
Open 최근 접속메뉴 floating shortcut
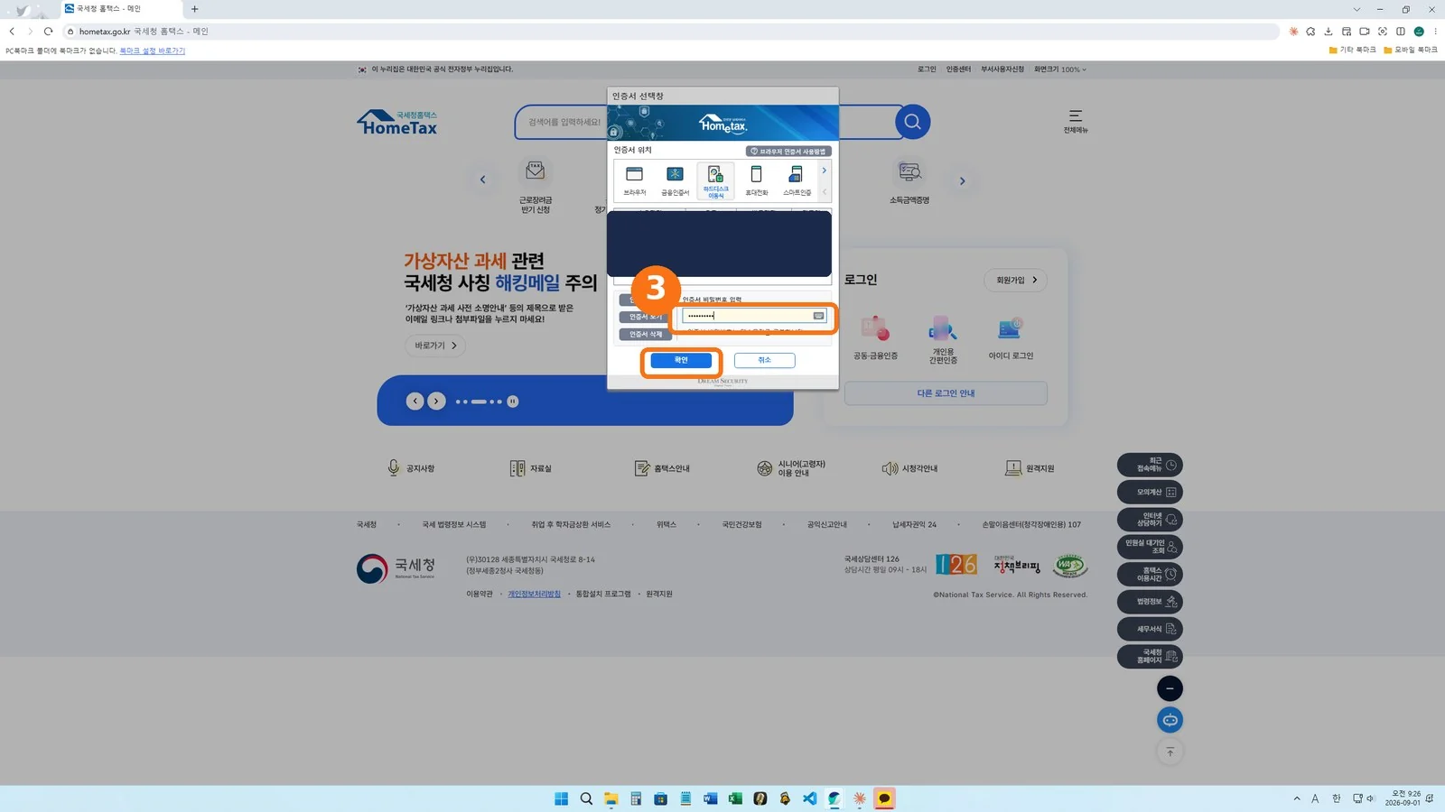1150,465
